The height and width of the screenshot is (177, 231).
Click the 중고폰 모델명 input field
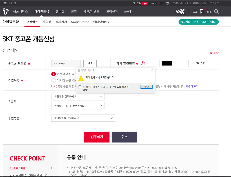click(x=66, y=63)
